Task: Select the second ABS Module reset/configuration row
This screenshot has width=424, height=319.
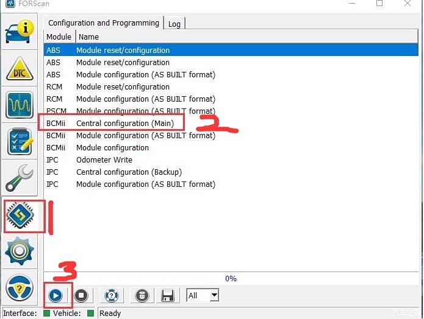Action: point(231,62)
